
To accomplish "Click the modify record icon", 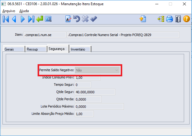I will (x=68, y=19).
